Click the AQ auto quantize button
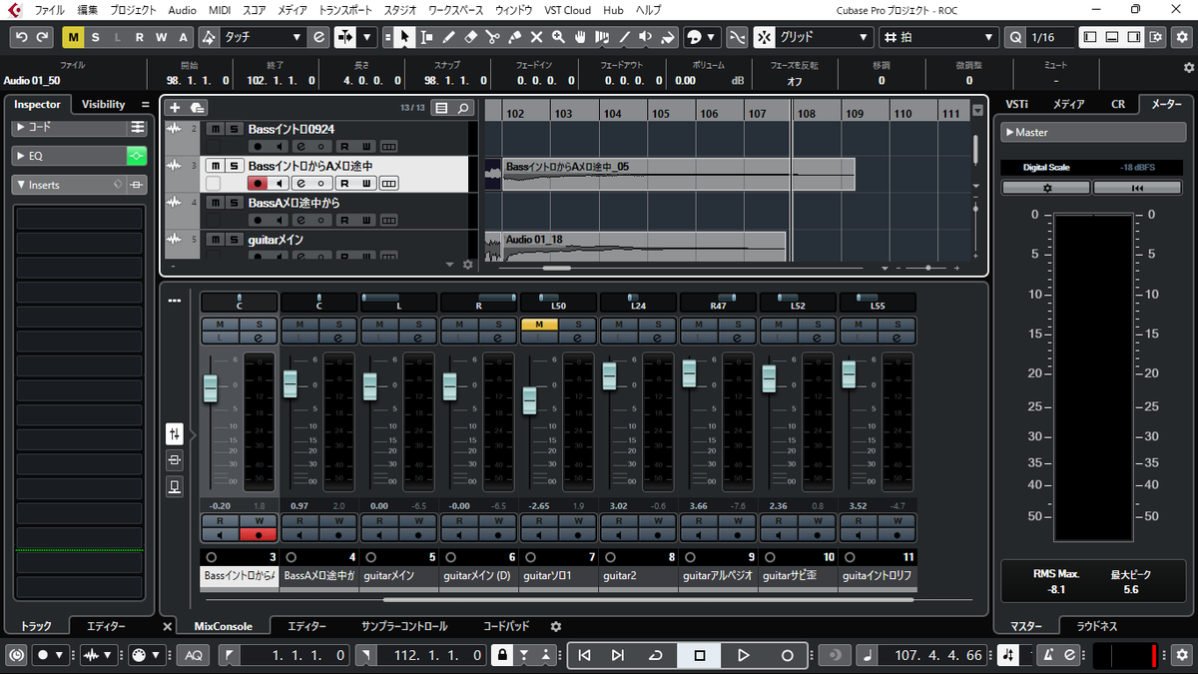Screen dimensions: 1198x674 click(x=194, y=655)
